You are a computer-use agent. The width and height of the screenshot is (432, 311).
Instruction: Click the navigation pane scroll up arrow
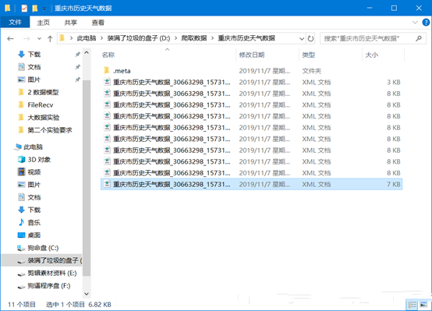(87, 52)
